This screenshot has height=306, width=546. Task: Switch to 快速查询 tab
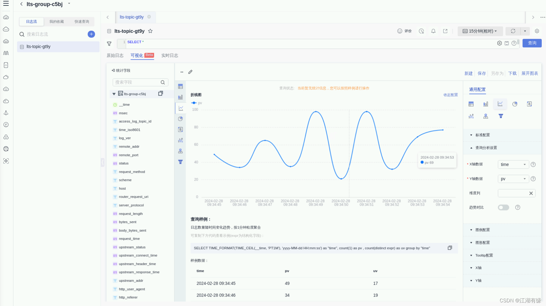click(82, 22)
